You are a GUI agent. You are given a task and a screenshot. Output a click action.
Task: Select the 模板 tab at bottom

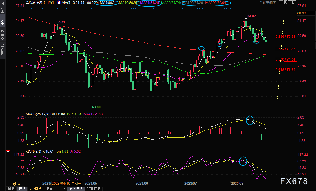(x=22, y=189)
